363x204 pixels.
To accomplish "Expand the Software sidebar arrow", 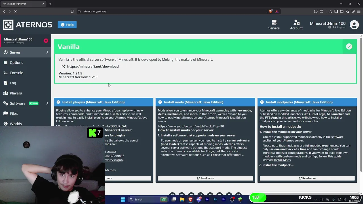I will pos(47,103).
